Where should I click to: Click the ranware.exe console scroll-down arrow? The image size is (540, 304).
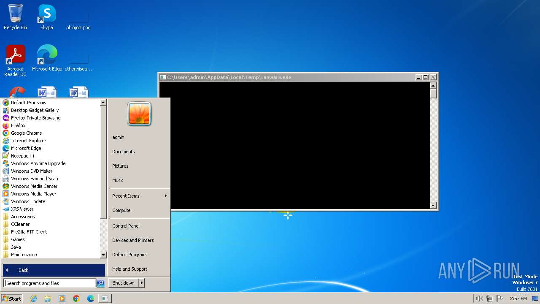[433, 206]
